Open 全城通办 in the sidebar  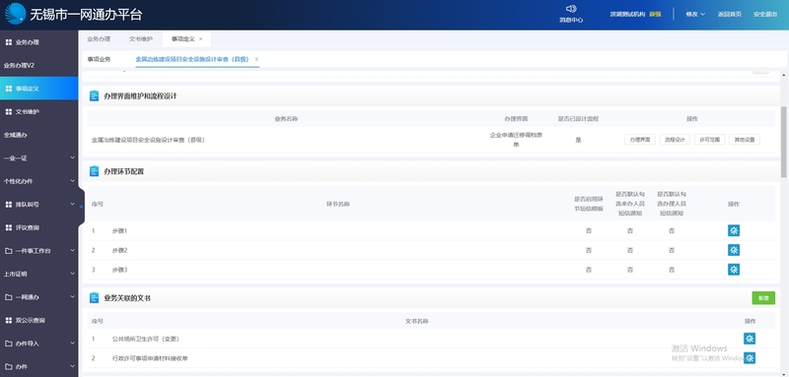point(15,135)
